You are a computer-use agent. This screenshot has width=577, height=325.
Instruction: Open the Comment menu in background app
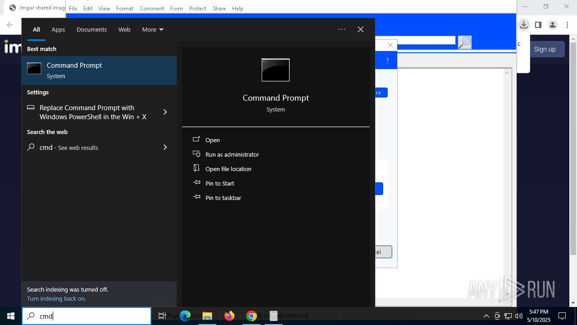coord(152,8)
